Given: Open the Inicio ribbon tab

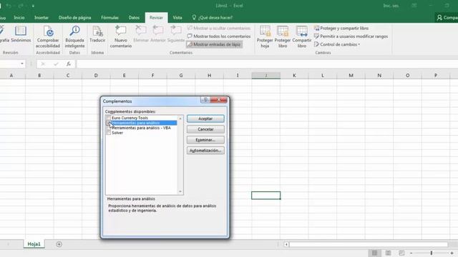Looking at the screenshot, I should point(19,17).
